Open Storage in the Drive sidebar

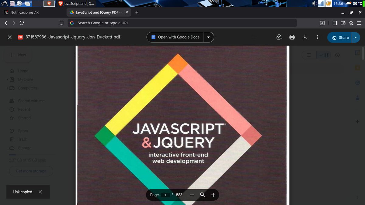click(x=24, y=148)
